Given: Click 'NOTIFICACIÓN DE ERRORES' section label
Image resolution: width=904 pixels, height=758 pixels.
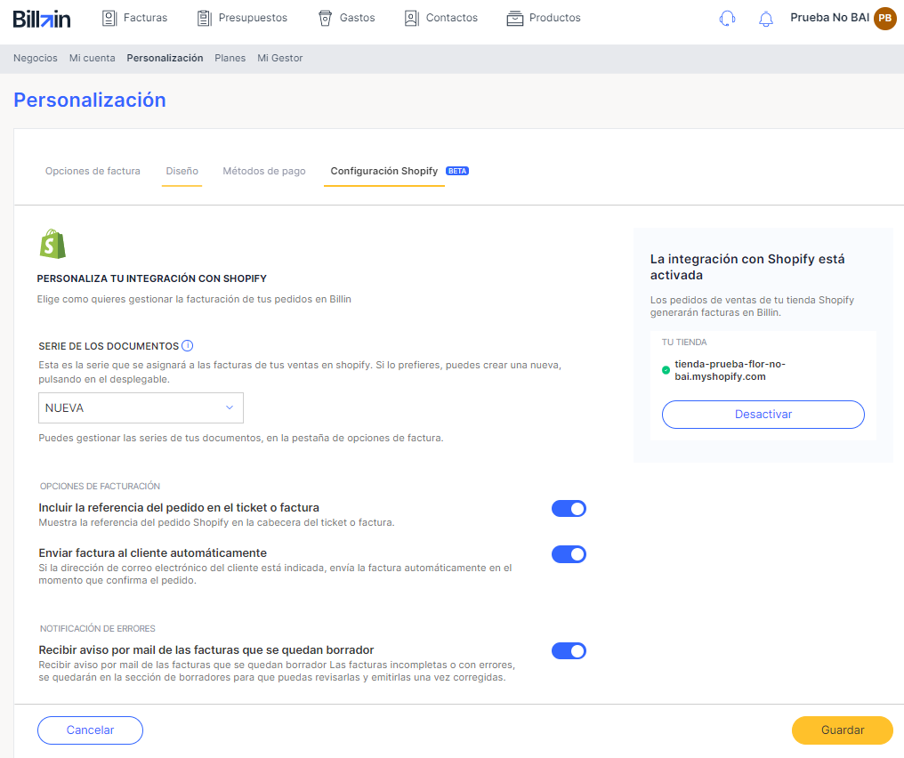Looking at the screenshot, I should (98, 628).
